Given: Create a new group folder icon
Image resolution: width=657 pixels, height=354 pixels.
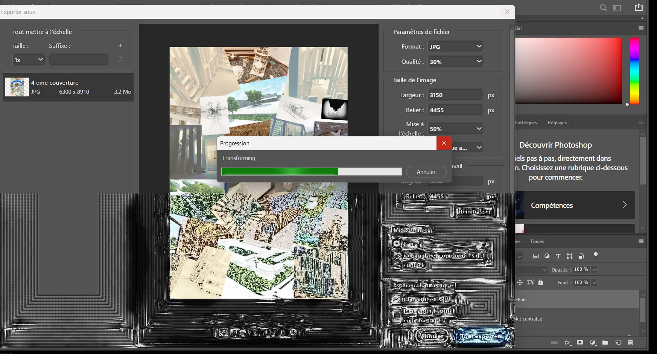Looking at the screenshot, I should [605, 342].
